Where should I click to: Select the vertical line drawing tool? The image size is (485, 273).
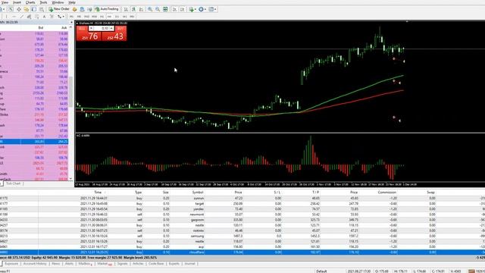point(7,17)
